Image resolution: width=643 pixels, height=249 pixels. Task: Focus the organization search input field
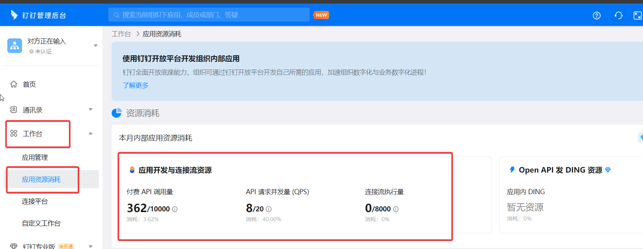pyautogui.click(x=209, y=15)
